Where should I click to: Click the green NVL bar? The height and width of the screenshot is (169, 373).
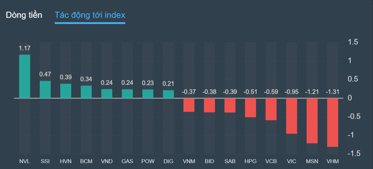pyautogui.click(x=25, y=76)
